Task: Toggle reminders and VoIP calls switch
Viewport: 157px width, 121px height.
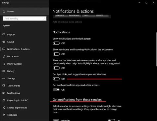Action: (56, 54)
